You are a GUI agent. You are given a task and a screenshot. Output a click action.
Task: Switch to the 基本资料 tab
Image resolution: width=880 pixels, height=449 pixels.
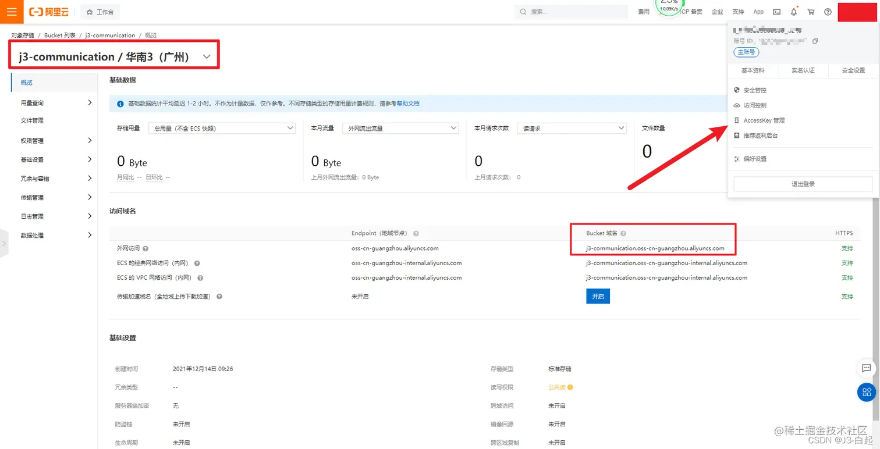click(753, 70)
